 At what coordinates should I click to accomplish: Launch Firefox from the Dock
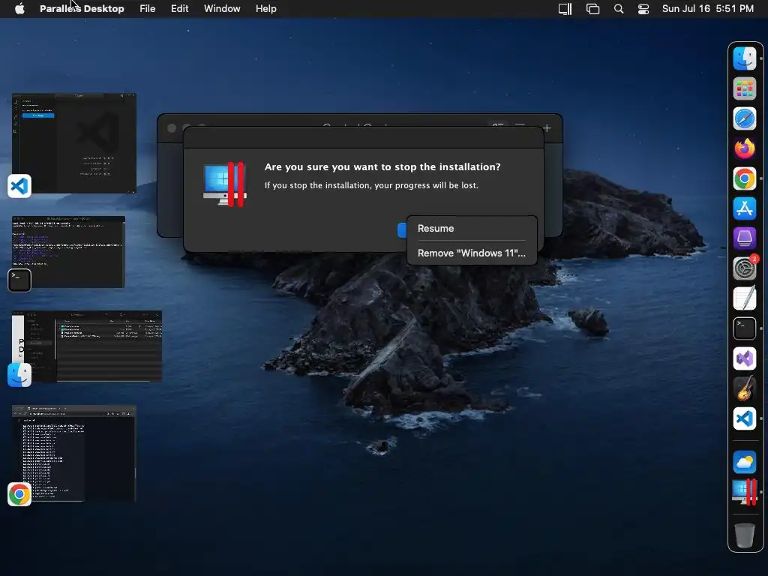[x=745, y=148]
